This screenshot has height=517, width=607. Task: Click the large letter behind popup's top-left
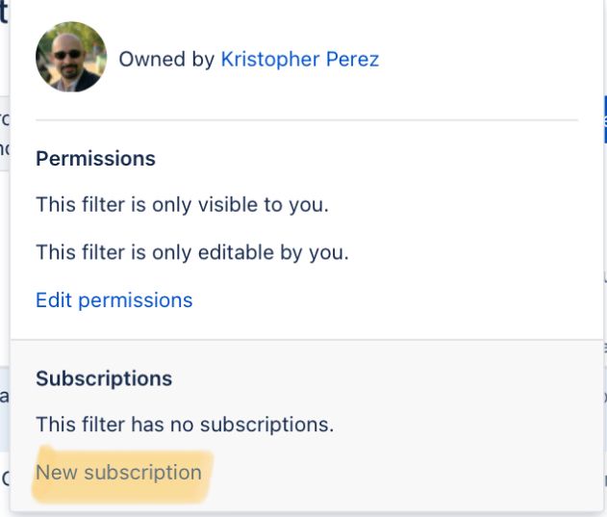4,12
